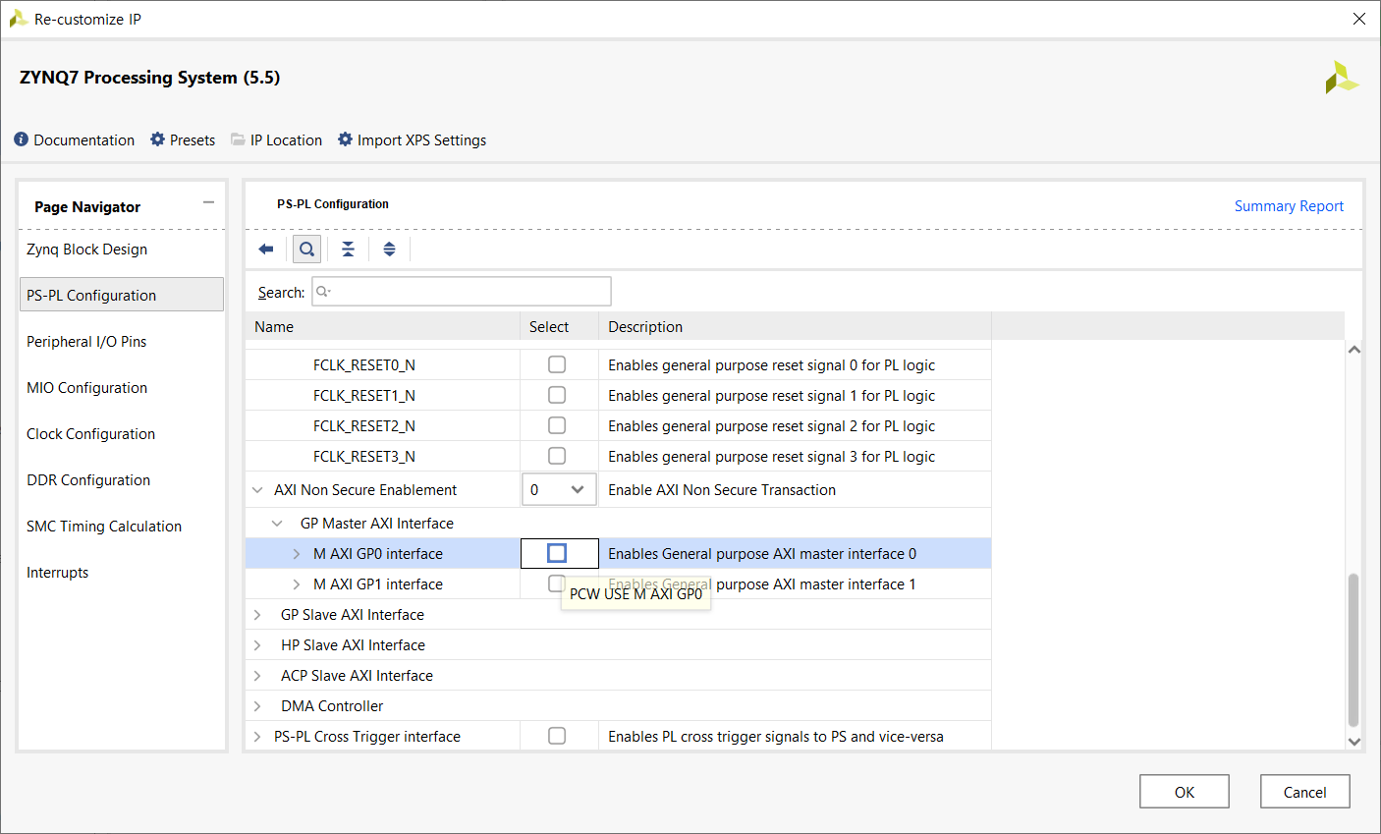Click the Import XPS Settings label
The width and height of the screenshot is (1381, 834).
click(x=421, y=139)
